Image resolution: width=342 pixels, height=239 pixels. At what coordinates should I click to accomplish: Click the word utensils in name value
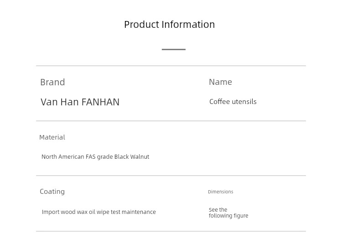(x=244, y=102)
